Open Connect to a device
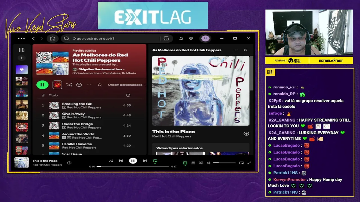This screenshot has height=202, width=360. point(201,163)
